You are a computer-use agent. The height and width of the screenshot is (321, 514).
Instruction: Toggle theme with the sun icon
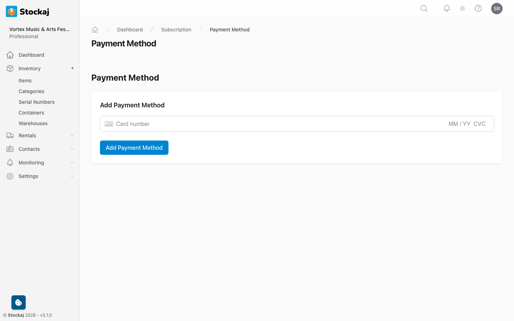tap(462, 8)
